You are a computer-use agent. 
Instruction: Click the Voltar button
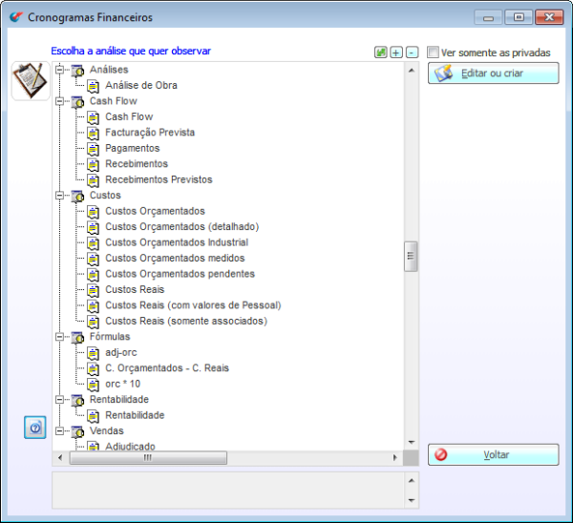494,454
